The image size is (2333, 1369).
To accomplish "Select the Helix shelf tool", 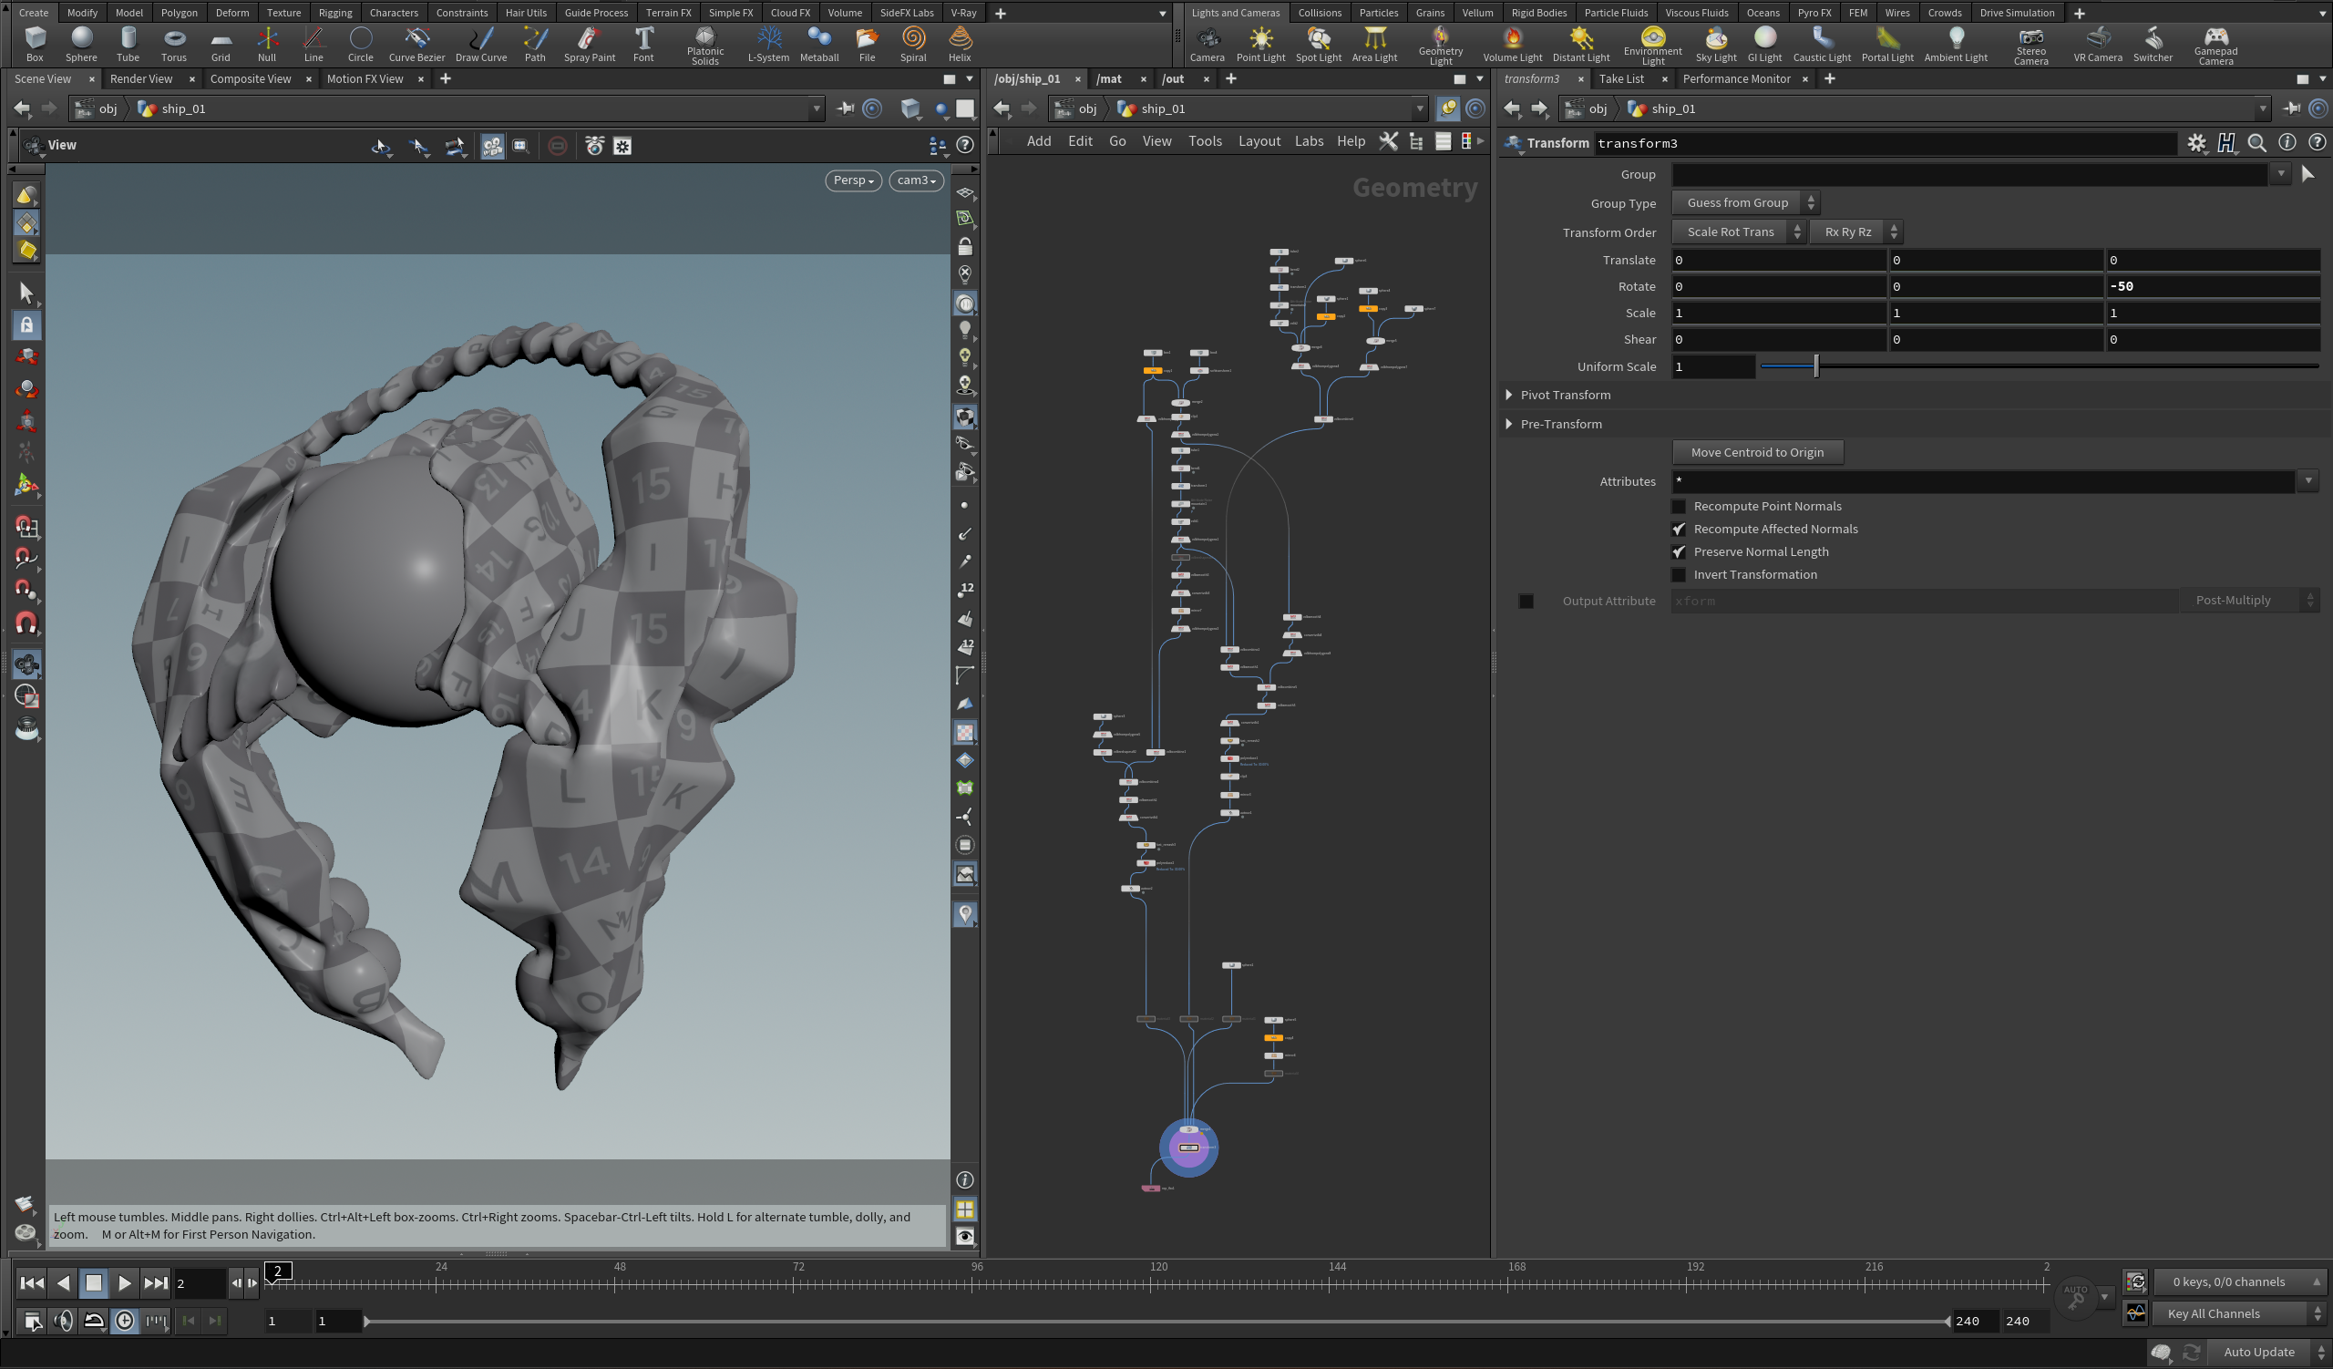I will (x=959, y=44).
